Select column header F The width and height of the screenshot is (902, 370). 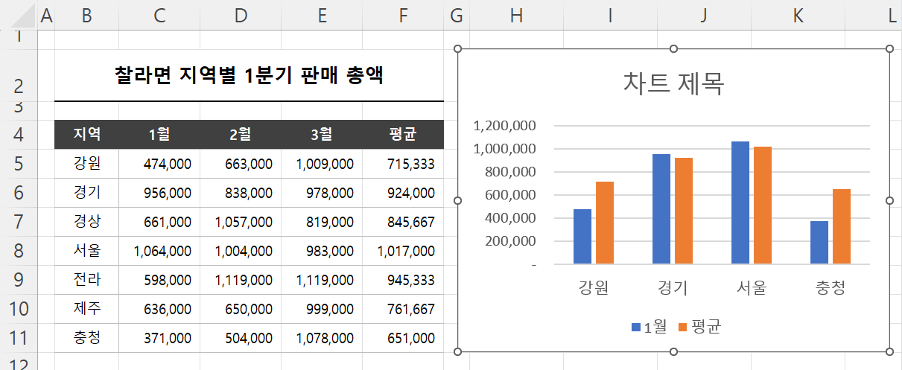point(403,15)
